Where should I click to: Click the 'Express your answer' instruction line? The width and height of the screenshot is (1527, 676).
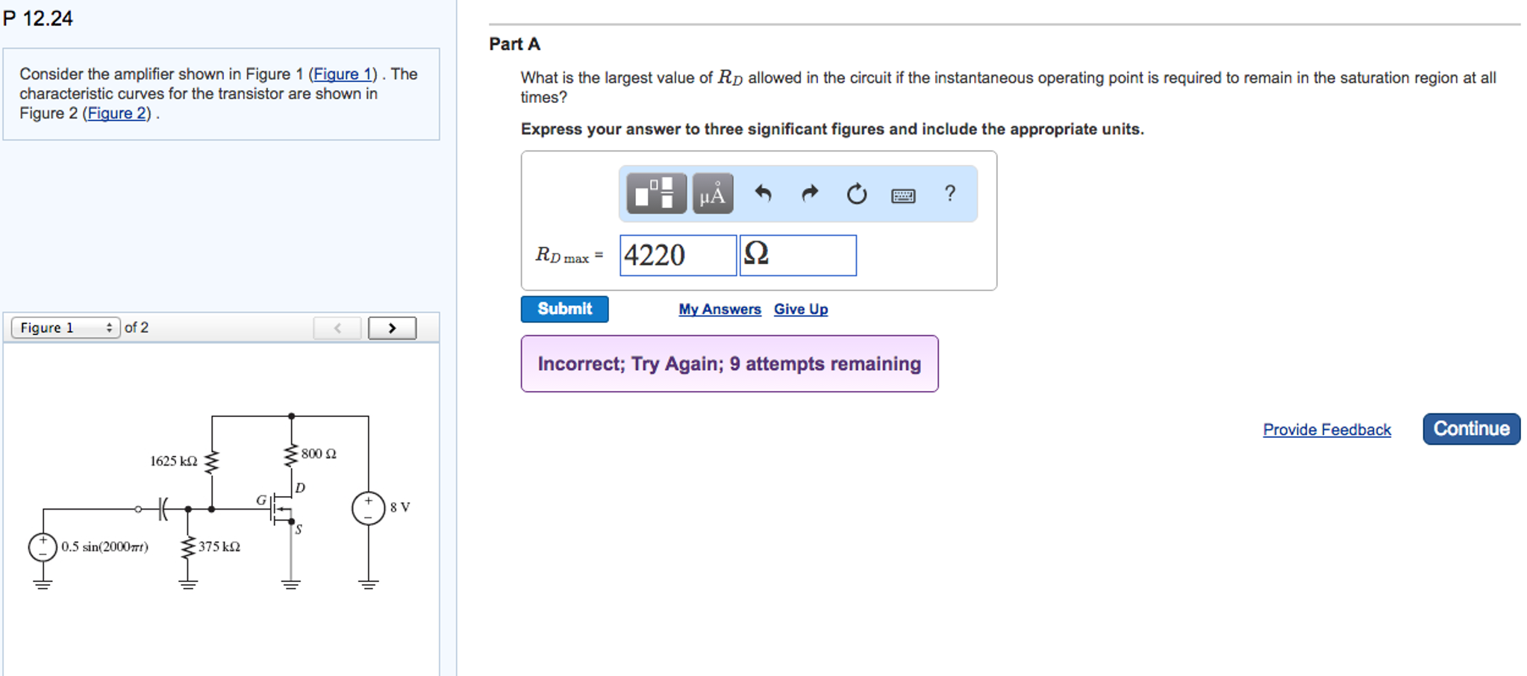pos(832,129)
